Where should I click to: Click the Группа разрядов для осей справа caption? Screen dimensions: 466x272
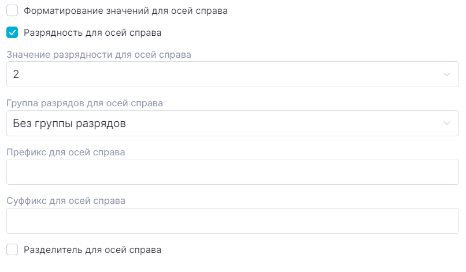point(84,103)
